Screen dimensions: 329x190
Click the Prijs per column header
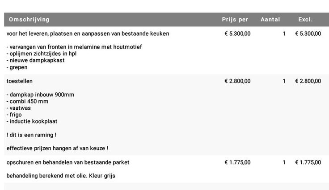pos(235,20)
